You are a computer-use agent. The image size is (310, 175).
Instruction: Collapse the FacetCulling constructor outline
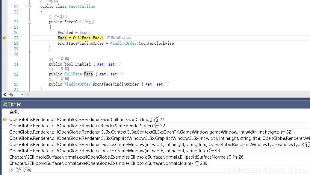coord(29,22)
